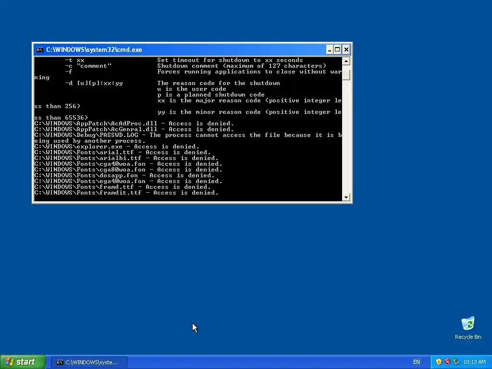
Task: Minimize the cmd.exe window
Action: tap(329, 49)
